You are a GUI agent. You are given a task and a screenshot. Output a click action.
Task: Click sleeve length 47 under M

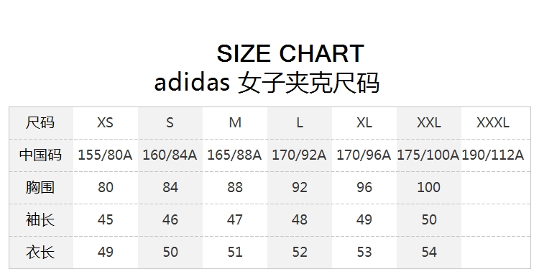coord(234,219)
